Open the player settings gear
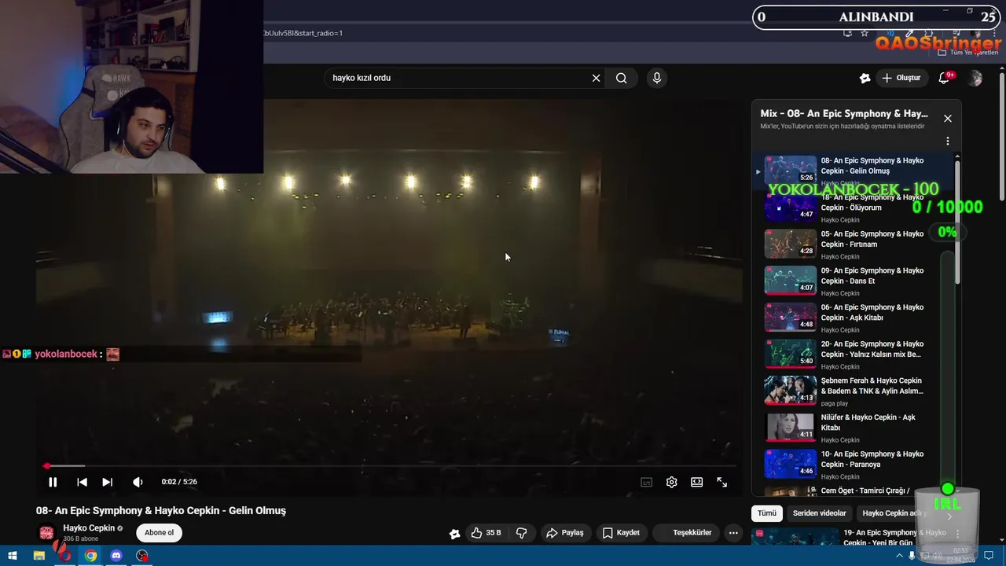Viewport: 1006px width, 566px height. pos(671,482)
